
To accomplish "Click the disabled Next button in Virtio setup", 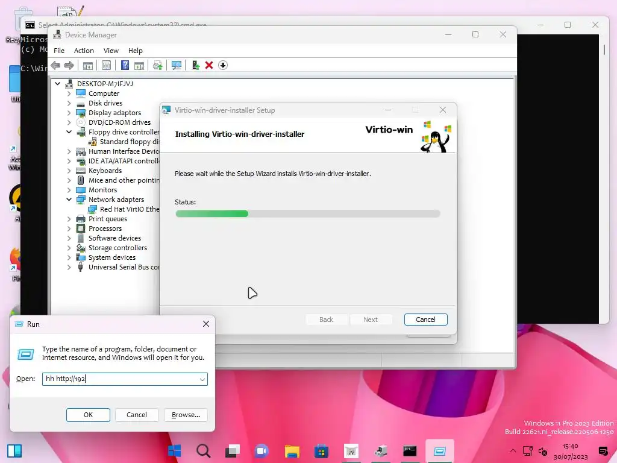I will (x=371, y=320).
